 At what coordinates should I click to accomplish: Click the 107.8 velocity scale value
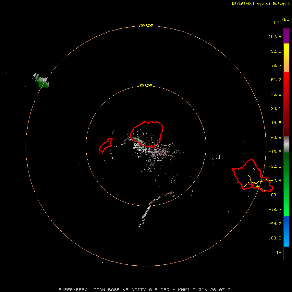pyautogui.click(x=275, y=36)
